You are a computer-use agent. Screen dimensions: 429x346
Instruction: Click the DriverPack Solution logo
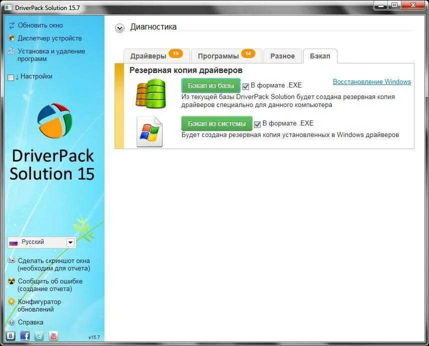click(x=54, y=120)
